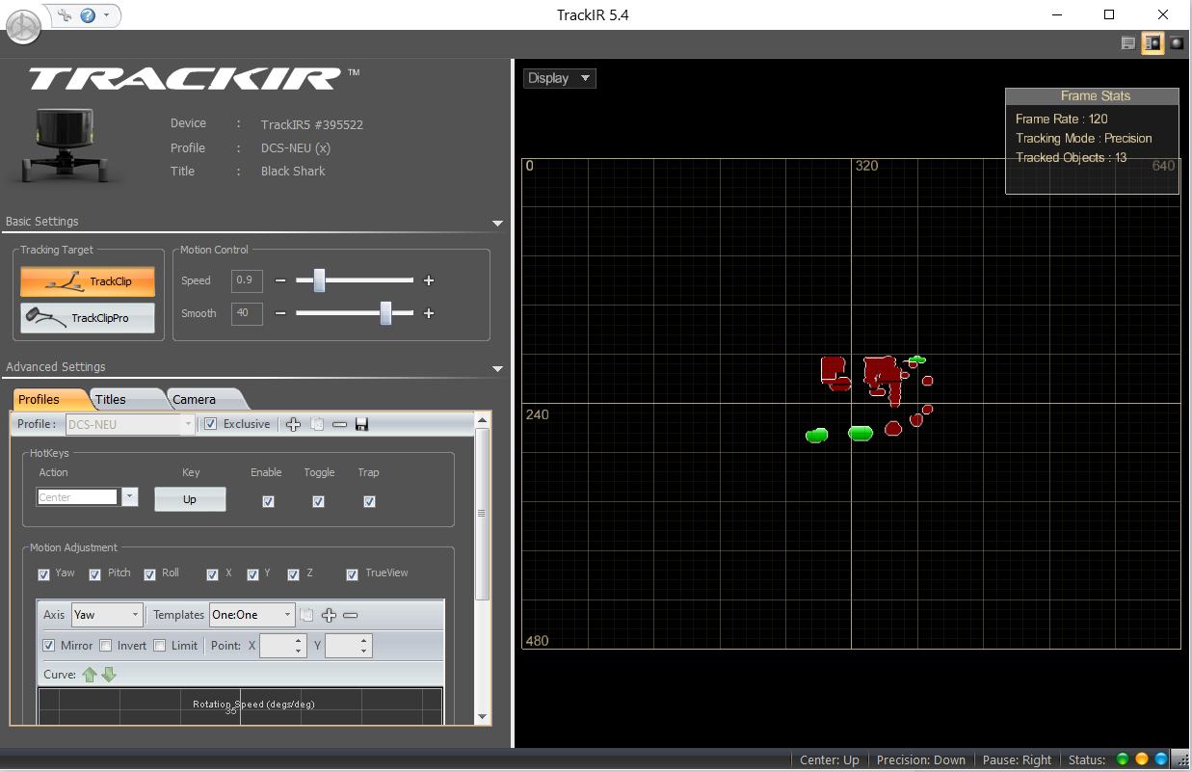Click the copy profile icon
This screenshot has height=772, width=1192.
(317, 424)
